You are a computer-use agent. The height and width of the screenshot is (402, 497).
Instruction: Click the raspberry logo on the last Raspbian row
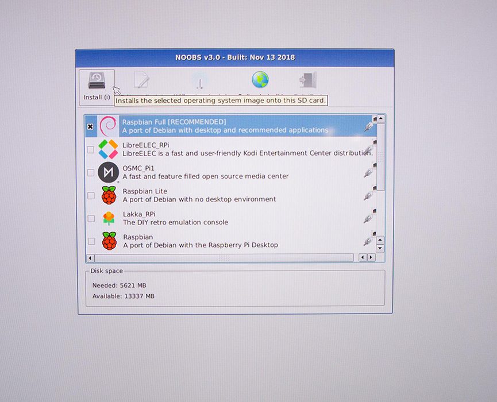pyautogui.click(x=109, y=241)
